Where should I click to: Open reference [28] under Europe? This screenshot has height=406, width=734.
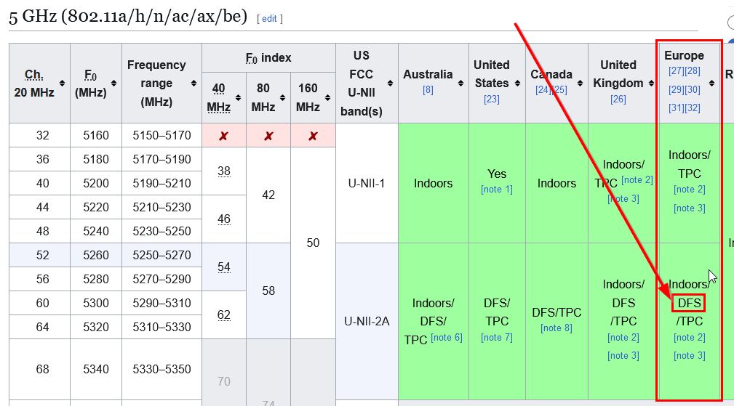(x=693, y=71)
